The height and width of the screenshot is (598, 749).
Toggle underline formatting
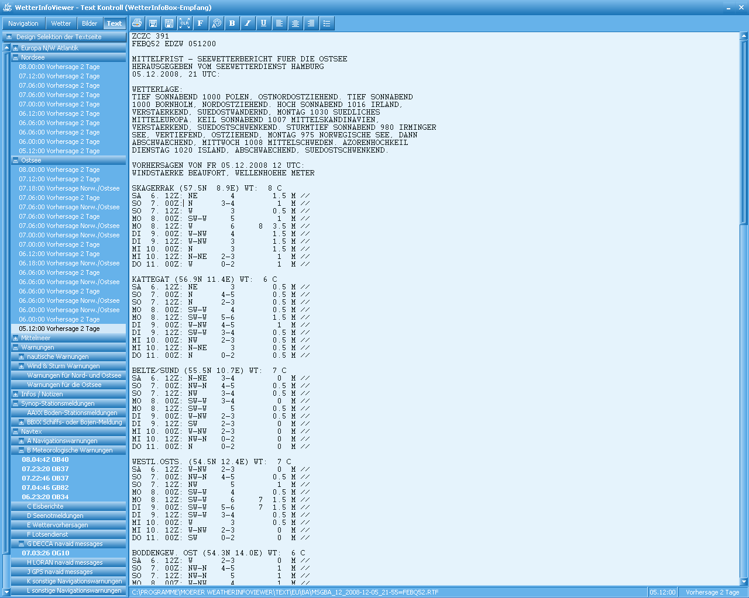pyautogui.click(x=263, y=23)
